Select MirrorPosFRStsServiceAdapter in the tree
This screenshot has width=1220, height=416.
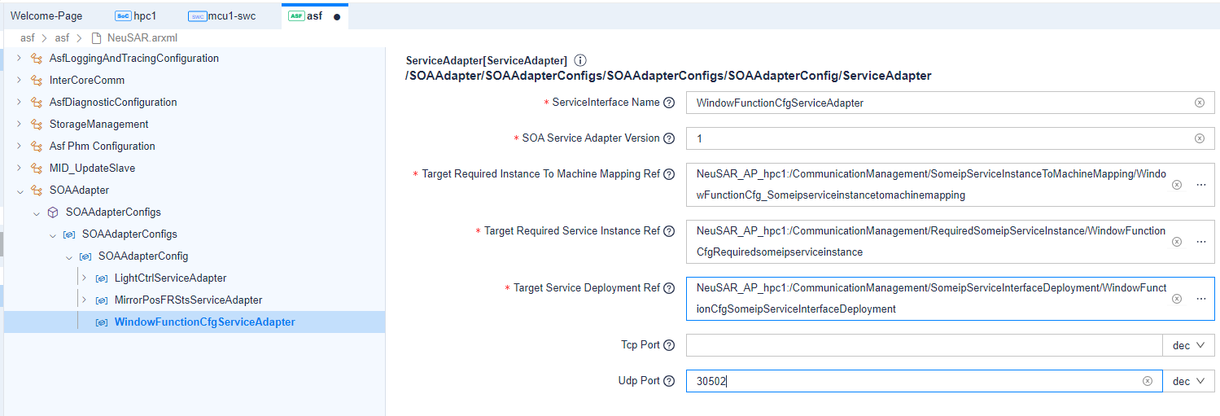point(188,300)
